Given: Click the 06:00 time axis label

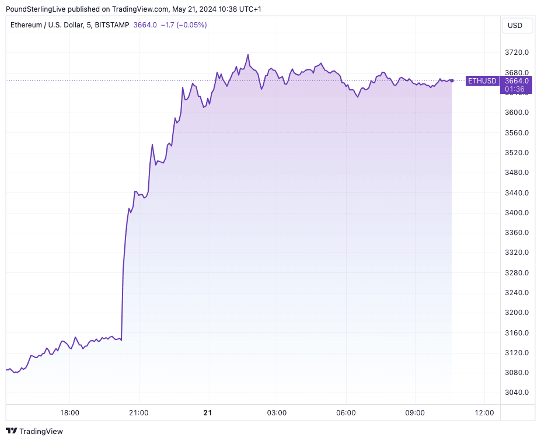Looking at the screenshot, I should coord(346,413).
